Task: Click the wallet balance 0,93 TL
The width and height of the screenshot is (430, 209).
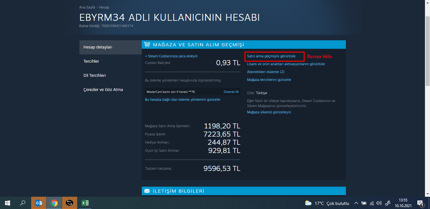Action: pos(228,63)
